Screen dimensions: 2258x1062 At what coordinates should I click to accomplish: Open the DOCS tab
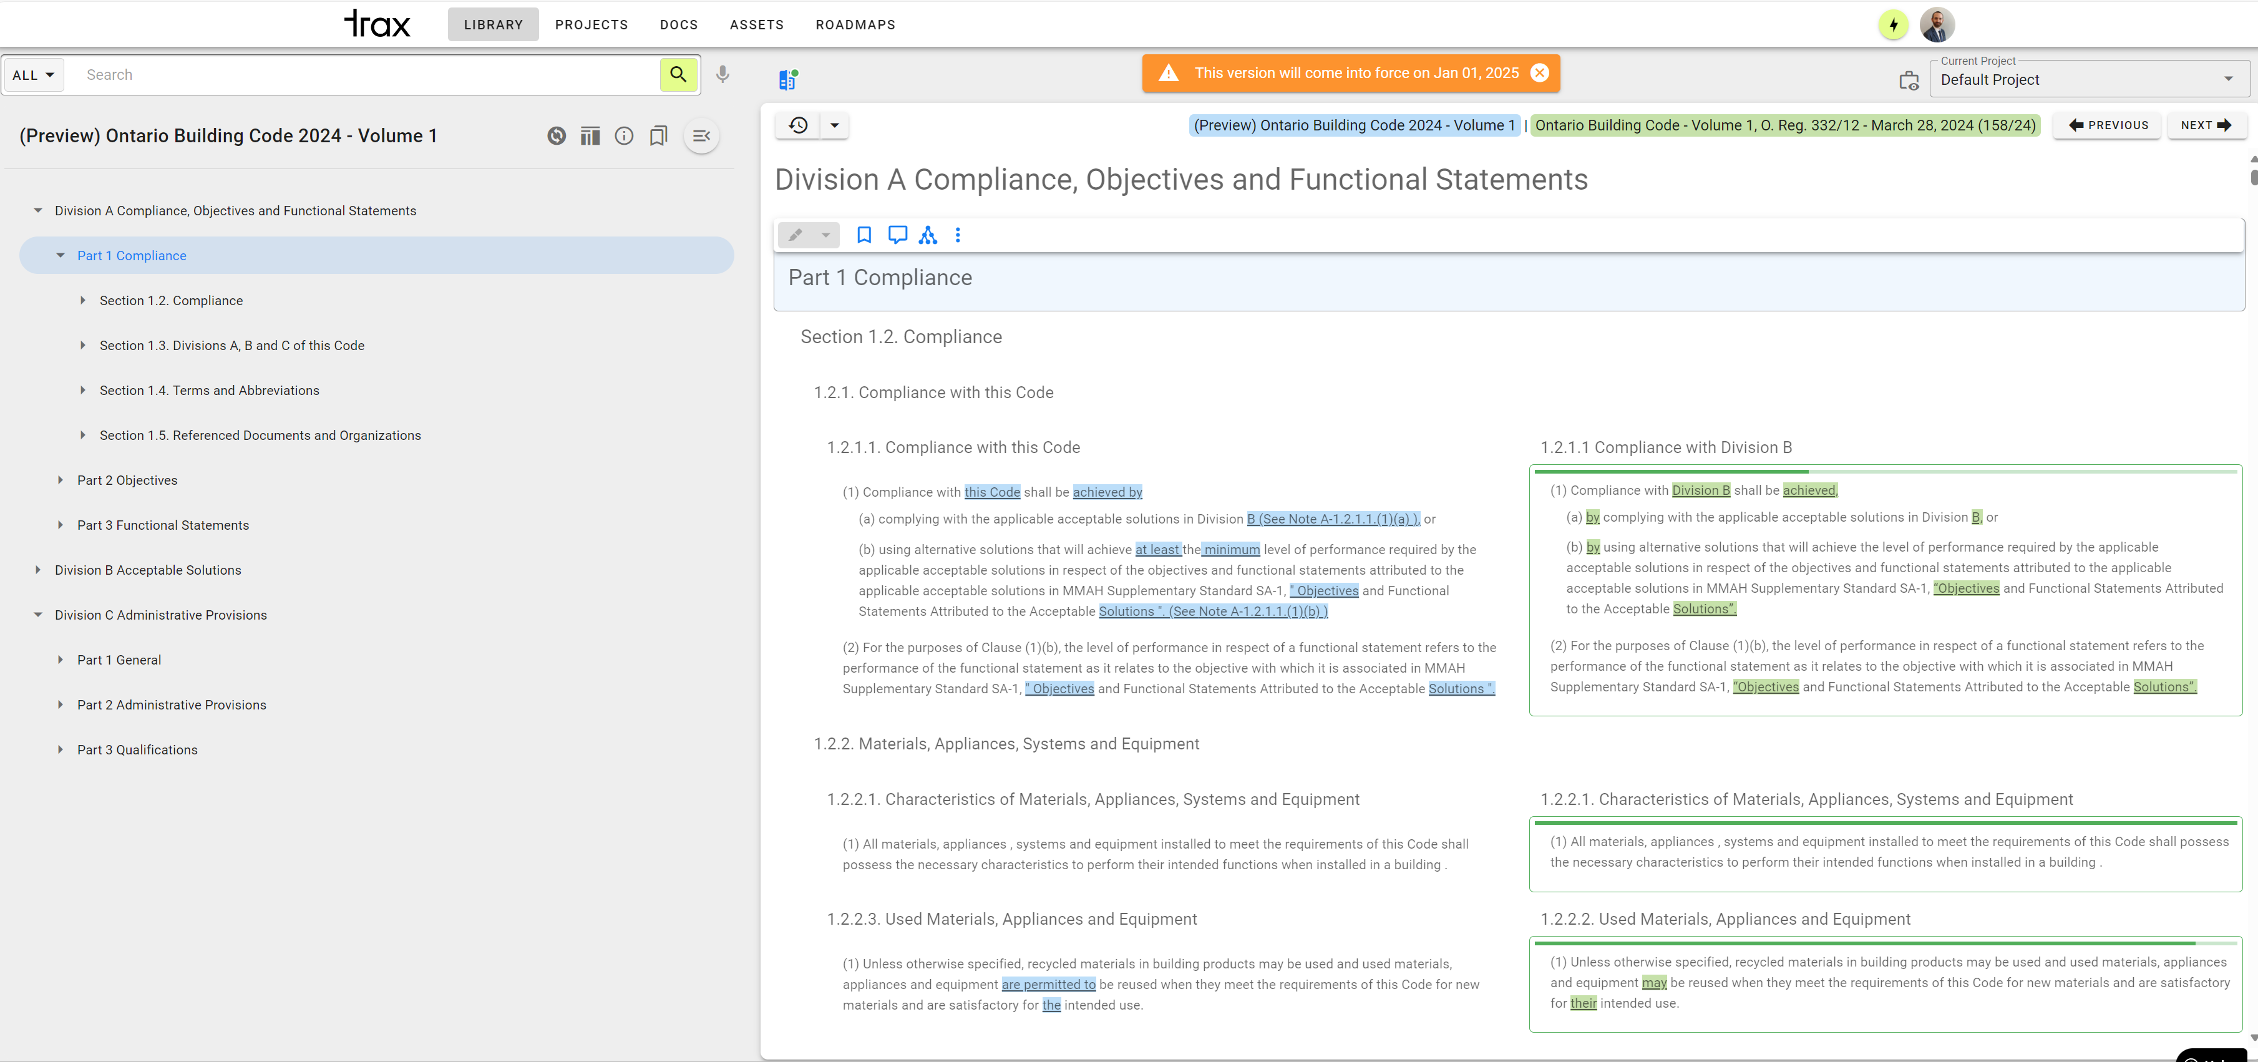679,24
